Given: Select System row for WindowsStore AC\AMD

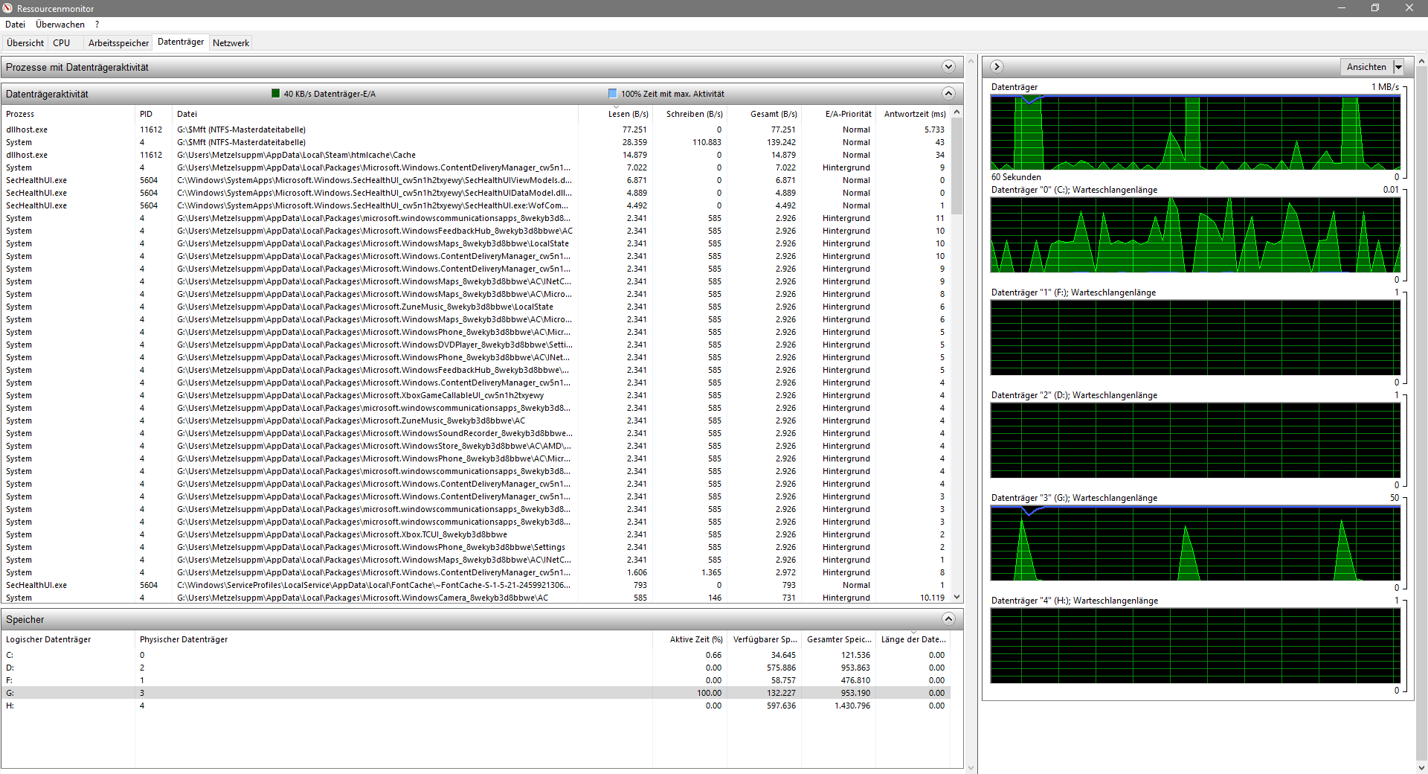Looking at the screenshot, I should (476, 446).
